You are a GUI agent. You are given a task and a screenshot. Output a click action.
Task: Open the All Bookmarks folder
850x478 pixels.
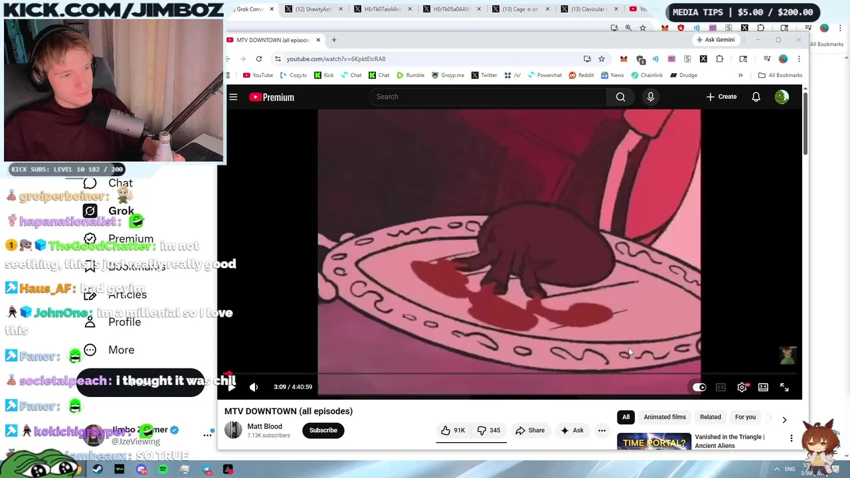tap(780, 75)
